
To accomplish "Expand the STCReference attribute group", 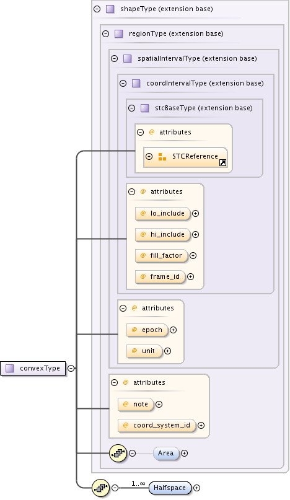I will [x=149, y=157].
